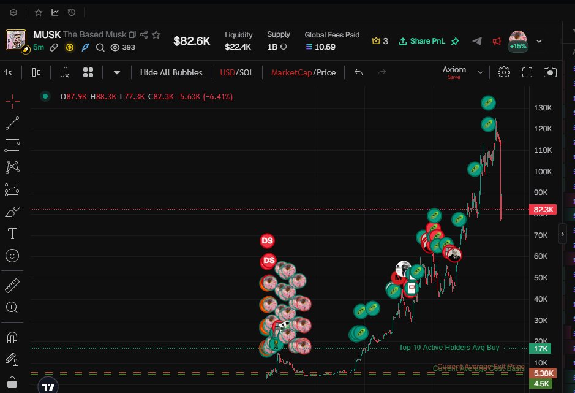
Task: Select the ruler measure tool
Action: point(12,285)
